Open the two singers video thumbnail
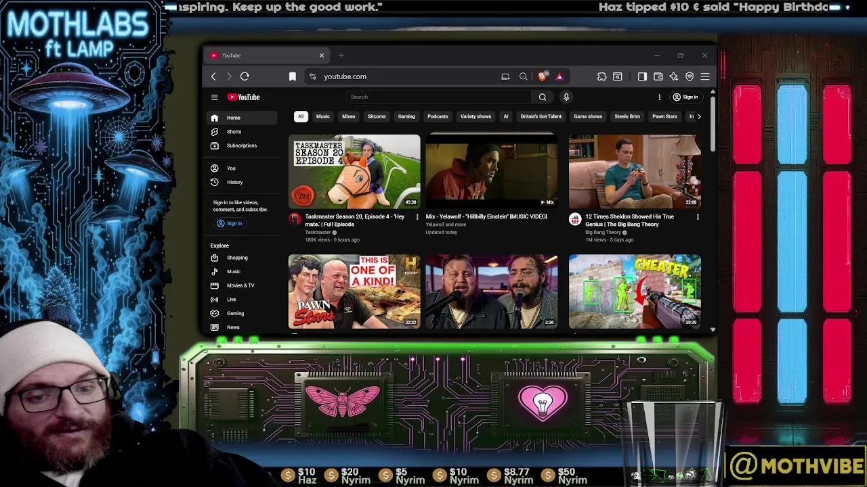Screen dimensions: 867x487 (x=492, y=292)
